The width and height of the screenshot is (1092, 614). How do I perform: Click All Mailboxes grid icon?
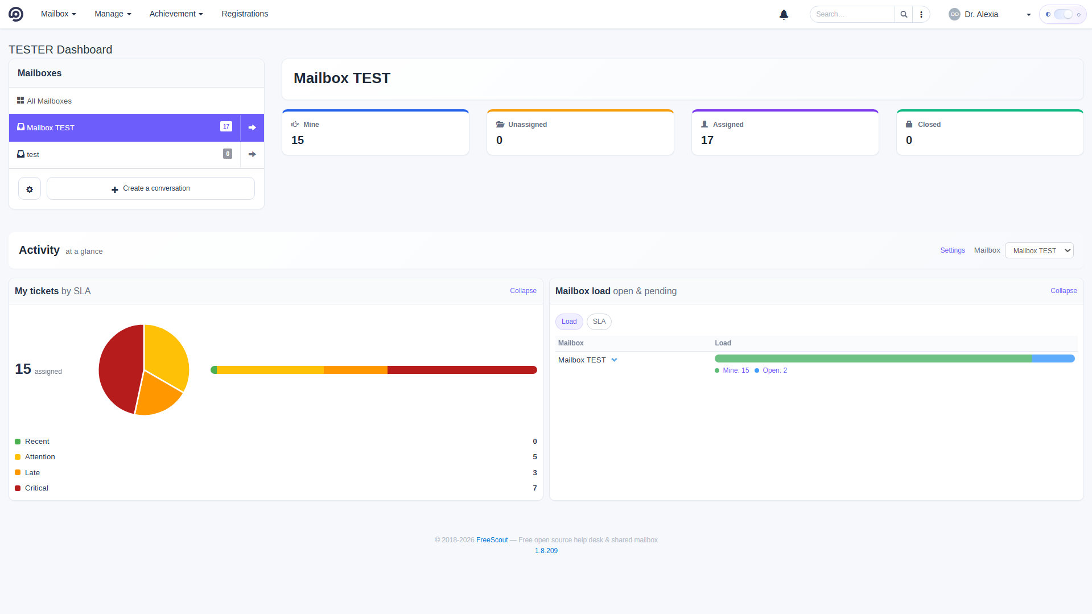(20, 100)
